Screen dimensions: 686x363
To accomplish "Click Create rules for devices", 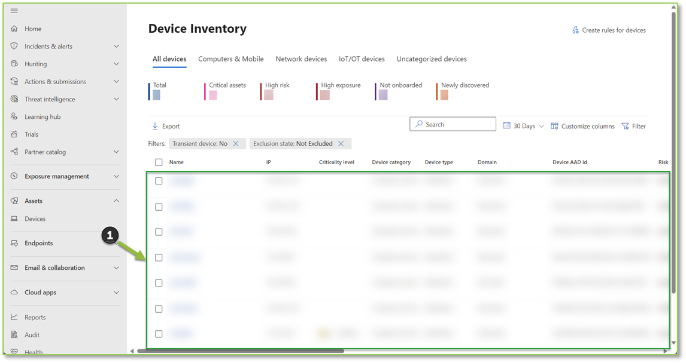I will (609, 30).
